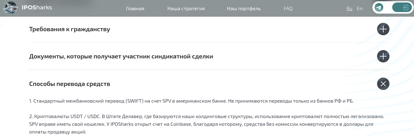Switch language to Ru
This screenshot has width=414, height=136.
pos(349,9)
